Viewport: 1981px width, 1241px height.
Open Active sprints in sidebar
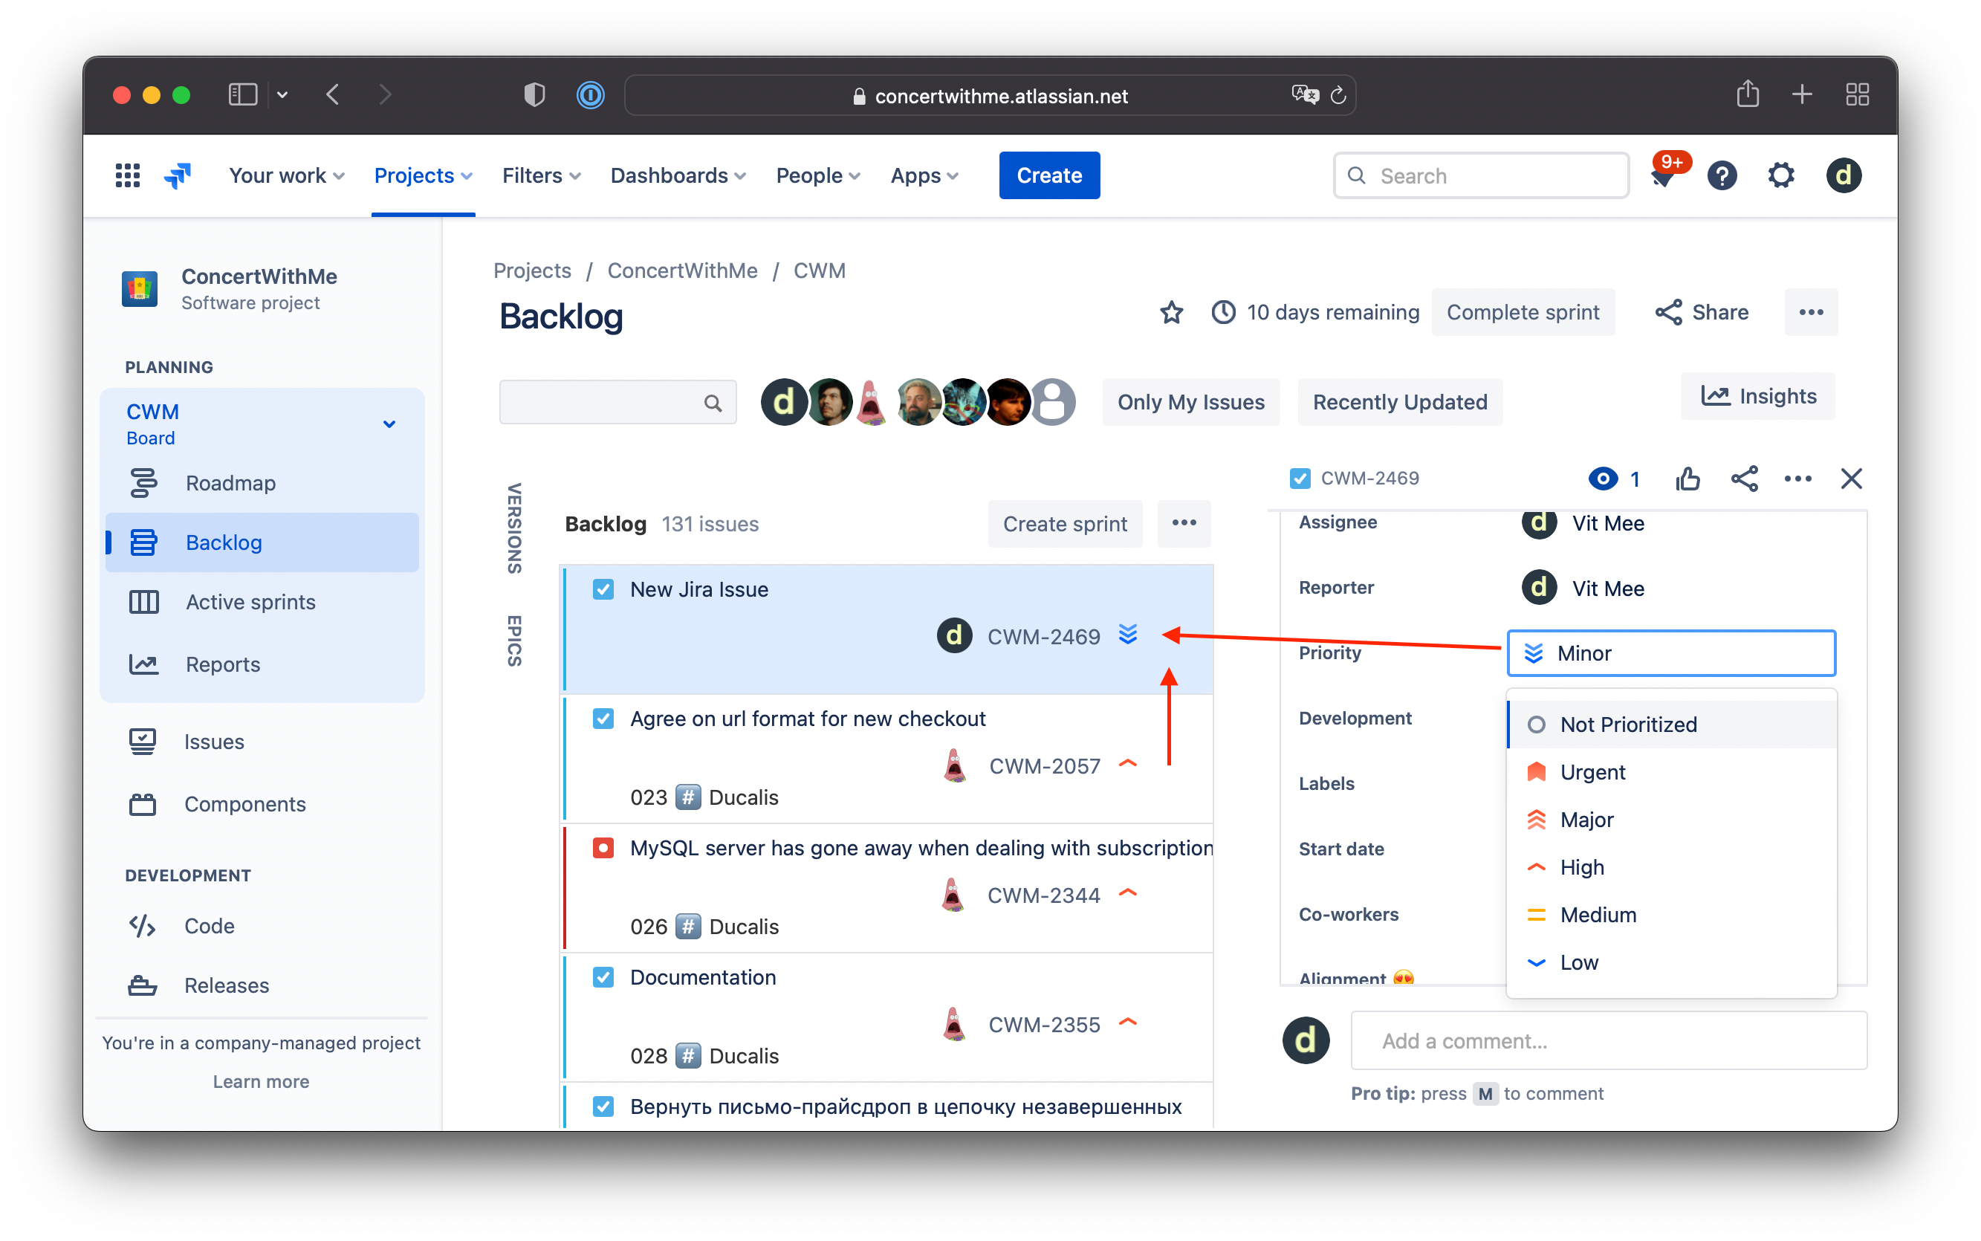coord(250,602)
